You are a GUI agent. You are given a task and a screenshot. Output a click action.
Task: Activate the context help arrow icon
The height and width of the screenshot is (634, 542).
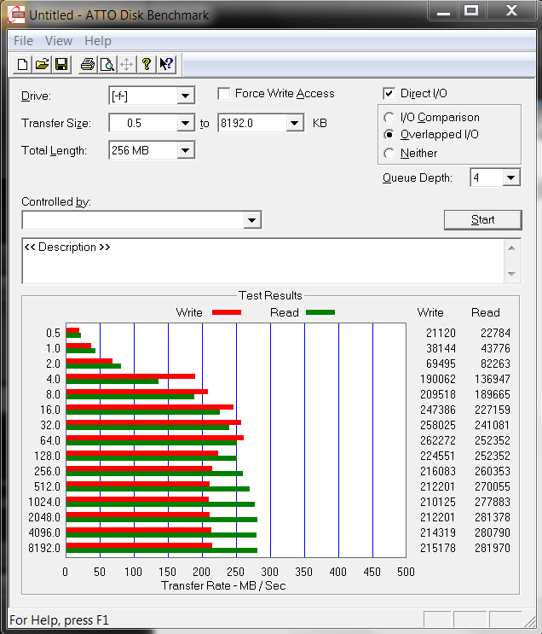click(166, 64)
